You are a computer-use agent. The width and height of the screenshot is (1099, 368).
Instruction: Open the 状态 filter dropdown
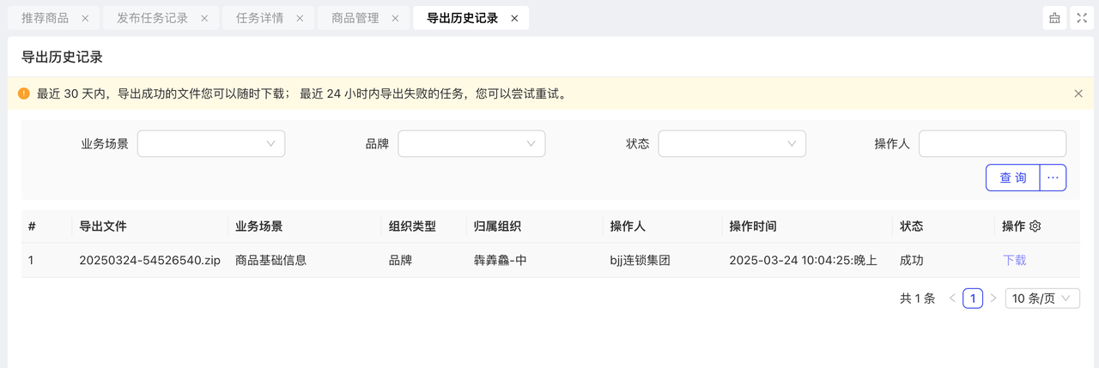point(732,144)
